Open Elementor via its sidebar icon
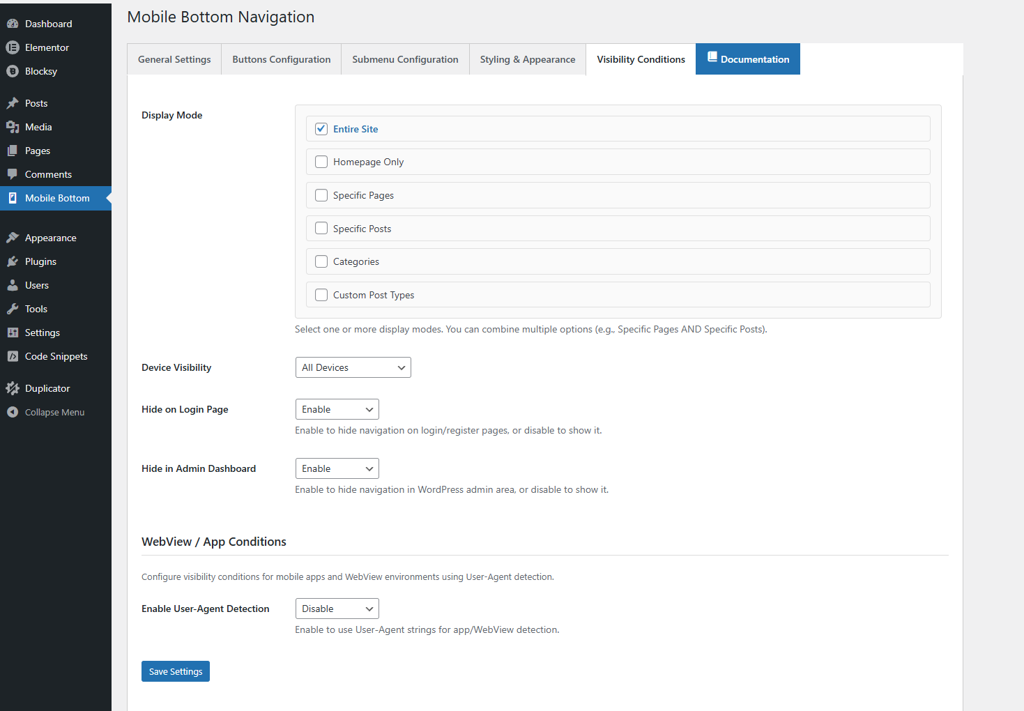Image resolution: width=1024 pixels, height=711 pixels. (x=13, y=47)
